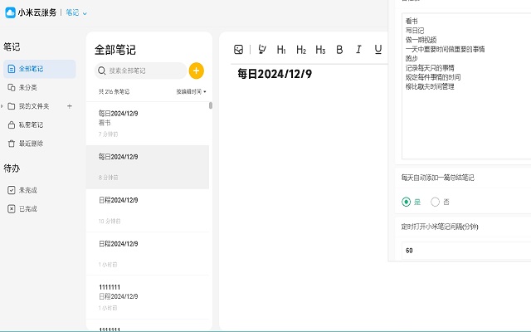The height and width of the screenshot is (332, 531).
Task: Click 规定每件事情的时间 line
Action: click(x=433, y=77)
